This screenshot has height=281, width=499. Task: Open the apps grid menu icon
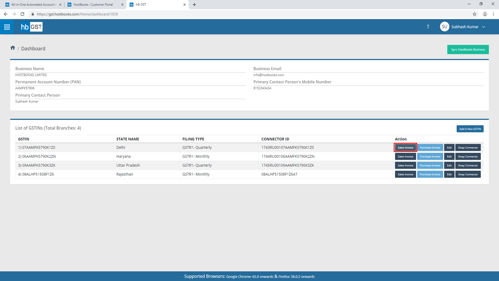tap(7, 27)
